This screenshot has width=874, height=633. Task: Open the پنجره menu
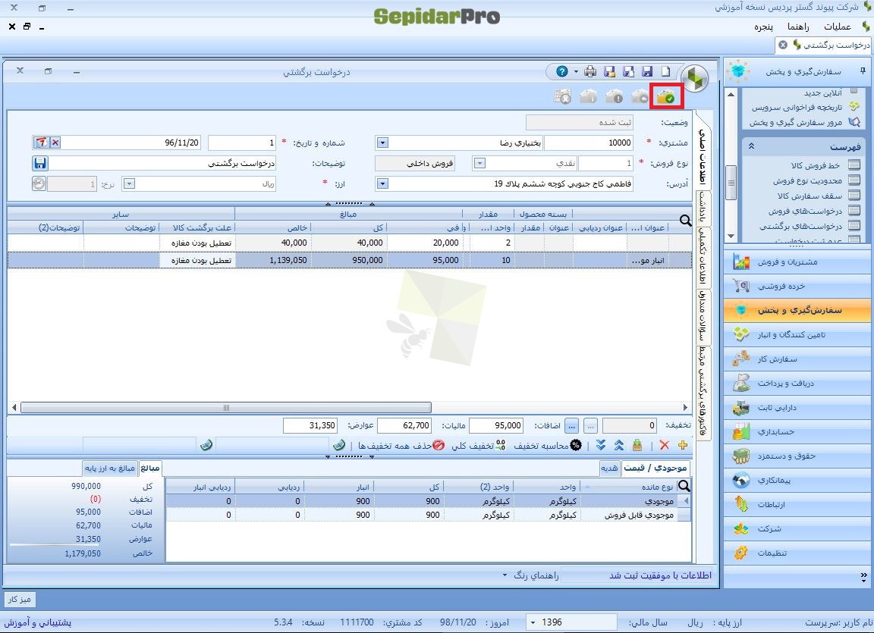[764, 27]
